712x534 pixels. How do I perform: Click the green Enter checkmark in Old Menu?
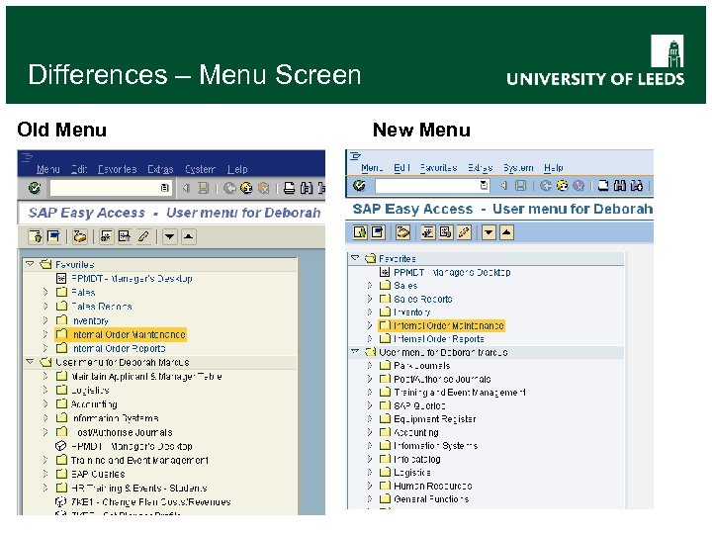(x=35, y=188)
